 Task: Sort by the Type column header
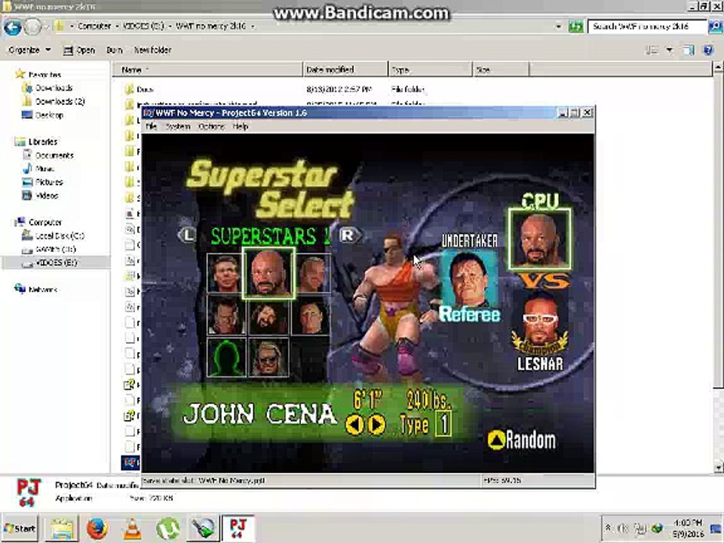click(431, 69)
